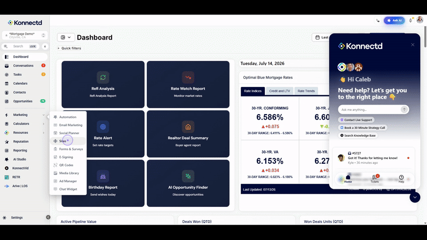Expand the Marketing sidebar section
Image resolution: width=427 pixels, height=240 pixels.
(x=25, y=115)
